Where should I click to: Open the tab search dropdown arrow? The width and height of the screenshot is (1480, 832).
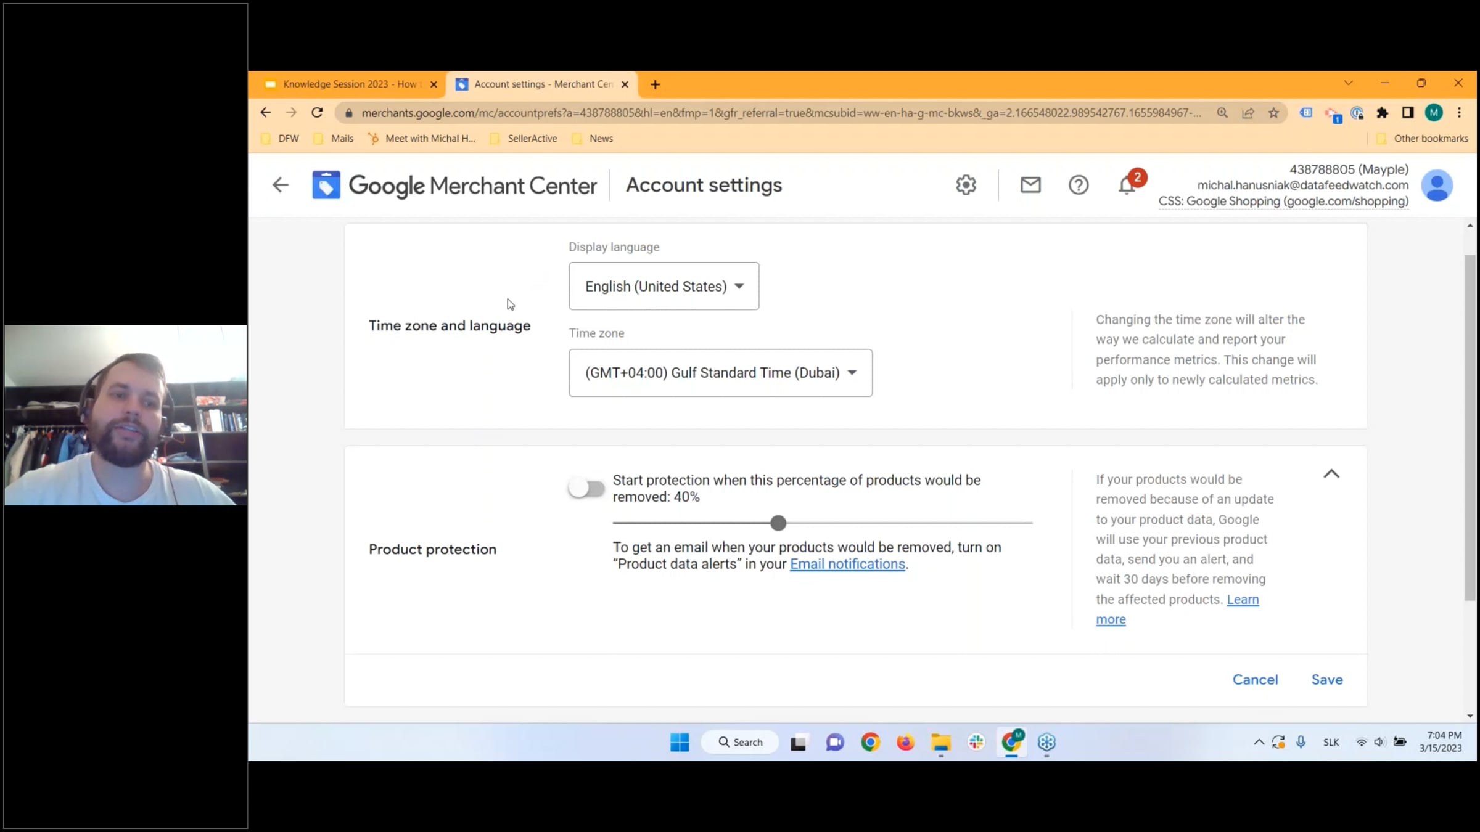(x=1349, y=83)
